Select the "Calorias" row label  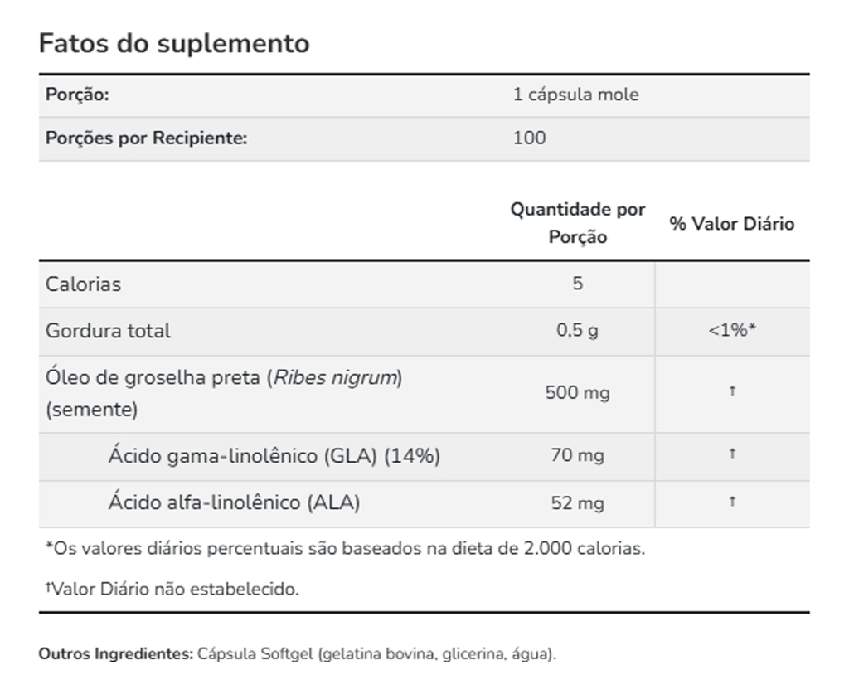pos(83,284)
